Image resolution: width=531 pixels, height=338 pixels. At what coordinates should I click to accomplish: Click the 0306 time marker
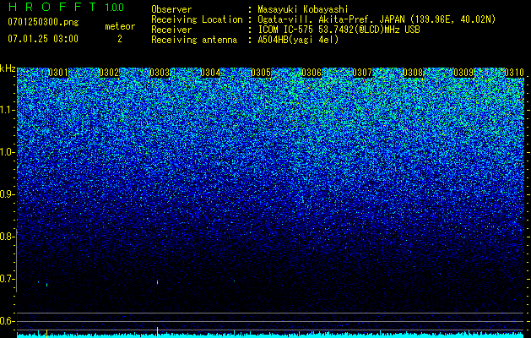tap(312, 73)
